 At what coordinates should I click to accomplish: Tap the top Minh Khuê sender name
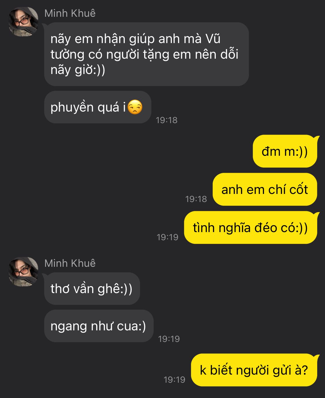70,13
